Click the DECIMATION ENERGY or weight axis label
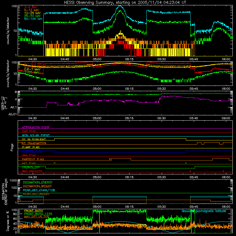236x236 pixels. click(4, 191)
